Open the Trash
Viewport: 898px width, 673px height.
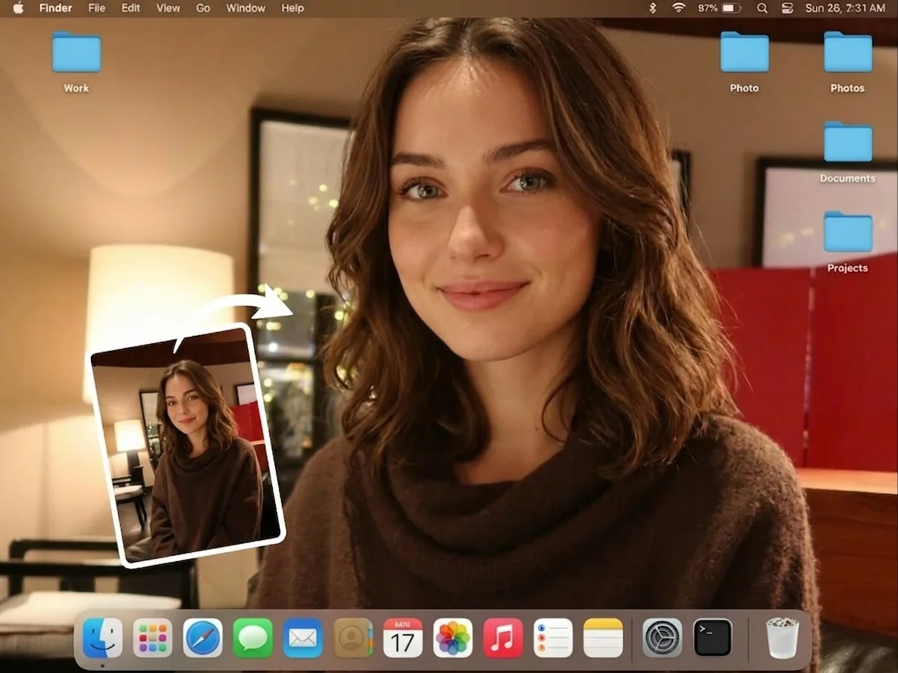coord(782,638)
